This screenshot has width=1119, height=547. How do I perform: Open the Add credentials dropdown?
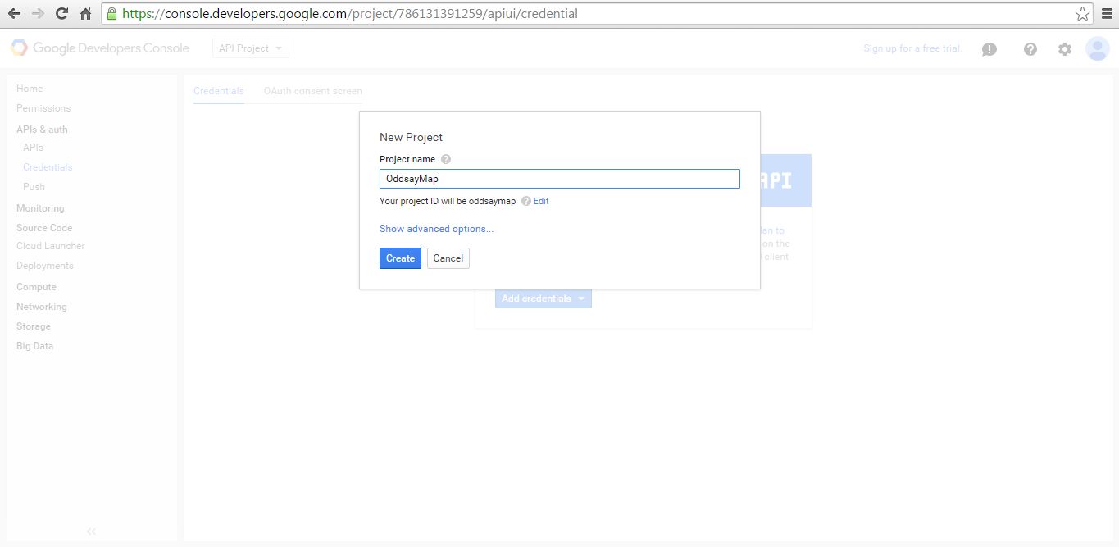(x=543, y=299)
